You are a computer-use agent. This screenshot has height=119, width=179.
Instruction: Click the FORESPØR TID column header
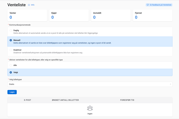(127, 100)
